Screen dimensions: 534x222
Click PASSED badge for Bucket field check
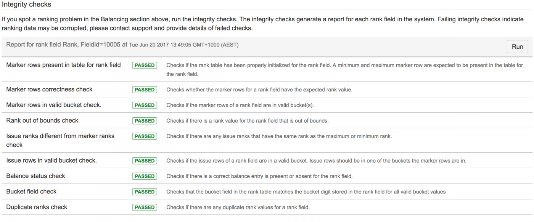(x=145, y=192)
